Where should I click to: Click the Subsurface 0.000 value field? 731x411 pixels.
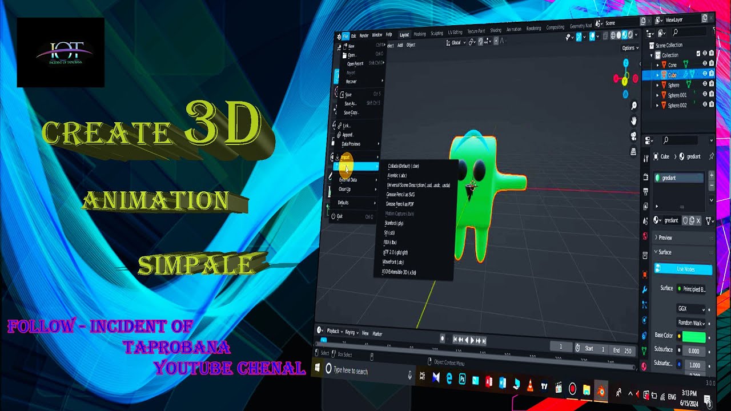point(694,352)
